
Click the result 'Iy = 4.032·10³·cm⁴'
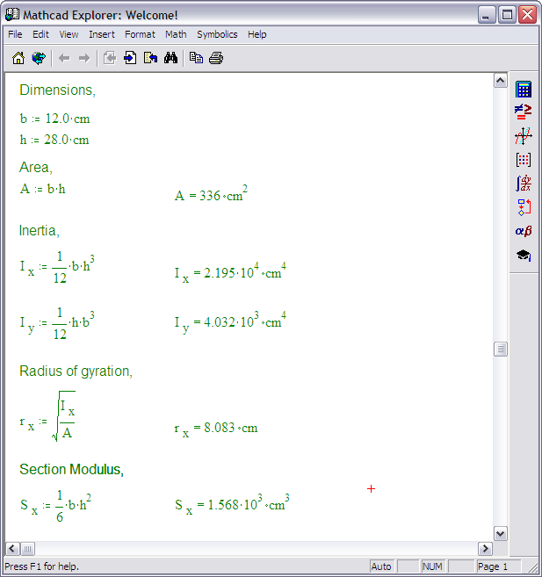coord(230,322)
